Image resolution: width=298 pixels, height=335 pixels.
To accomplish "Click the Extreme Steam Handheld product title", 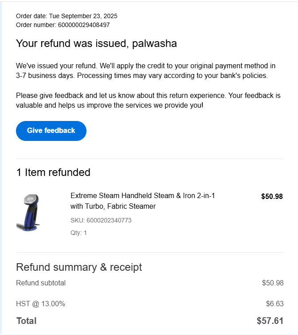I will coord(142,196).
